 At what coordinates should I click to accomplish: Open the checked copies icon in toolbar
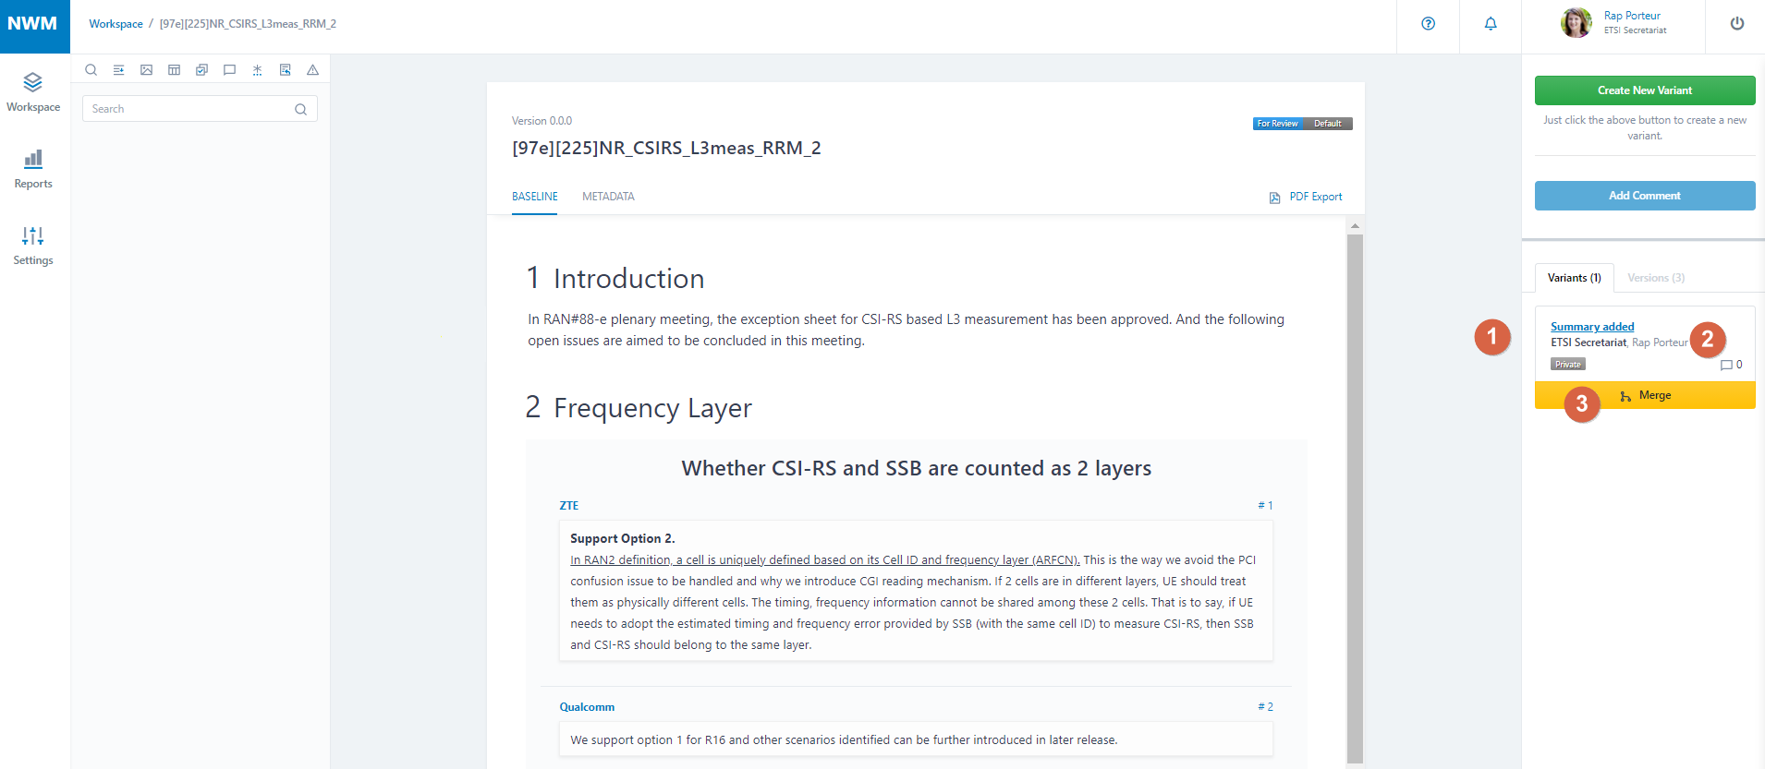201,70
